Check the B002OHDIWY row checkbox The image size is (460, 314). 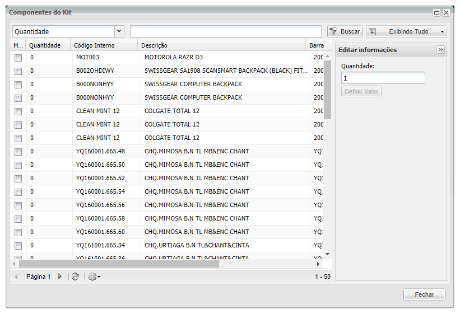click(x=18, y=71)
